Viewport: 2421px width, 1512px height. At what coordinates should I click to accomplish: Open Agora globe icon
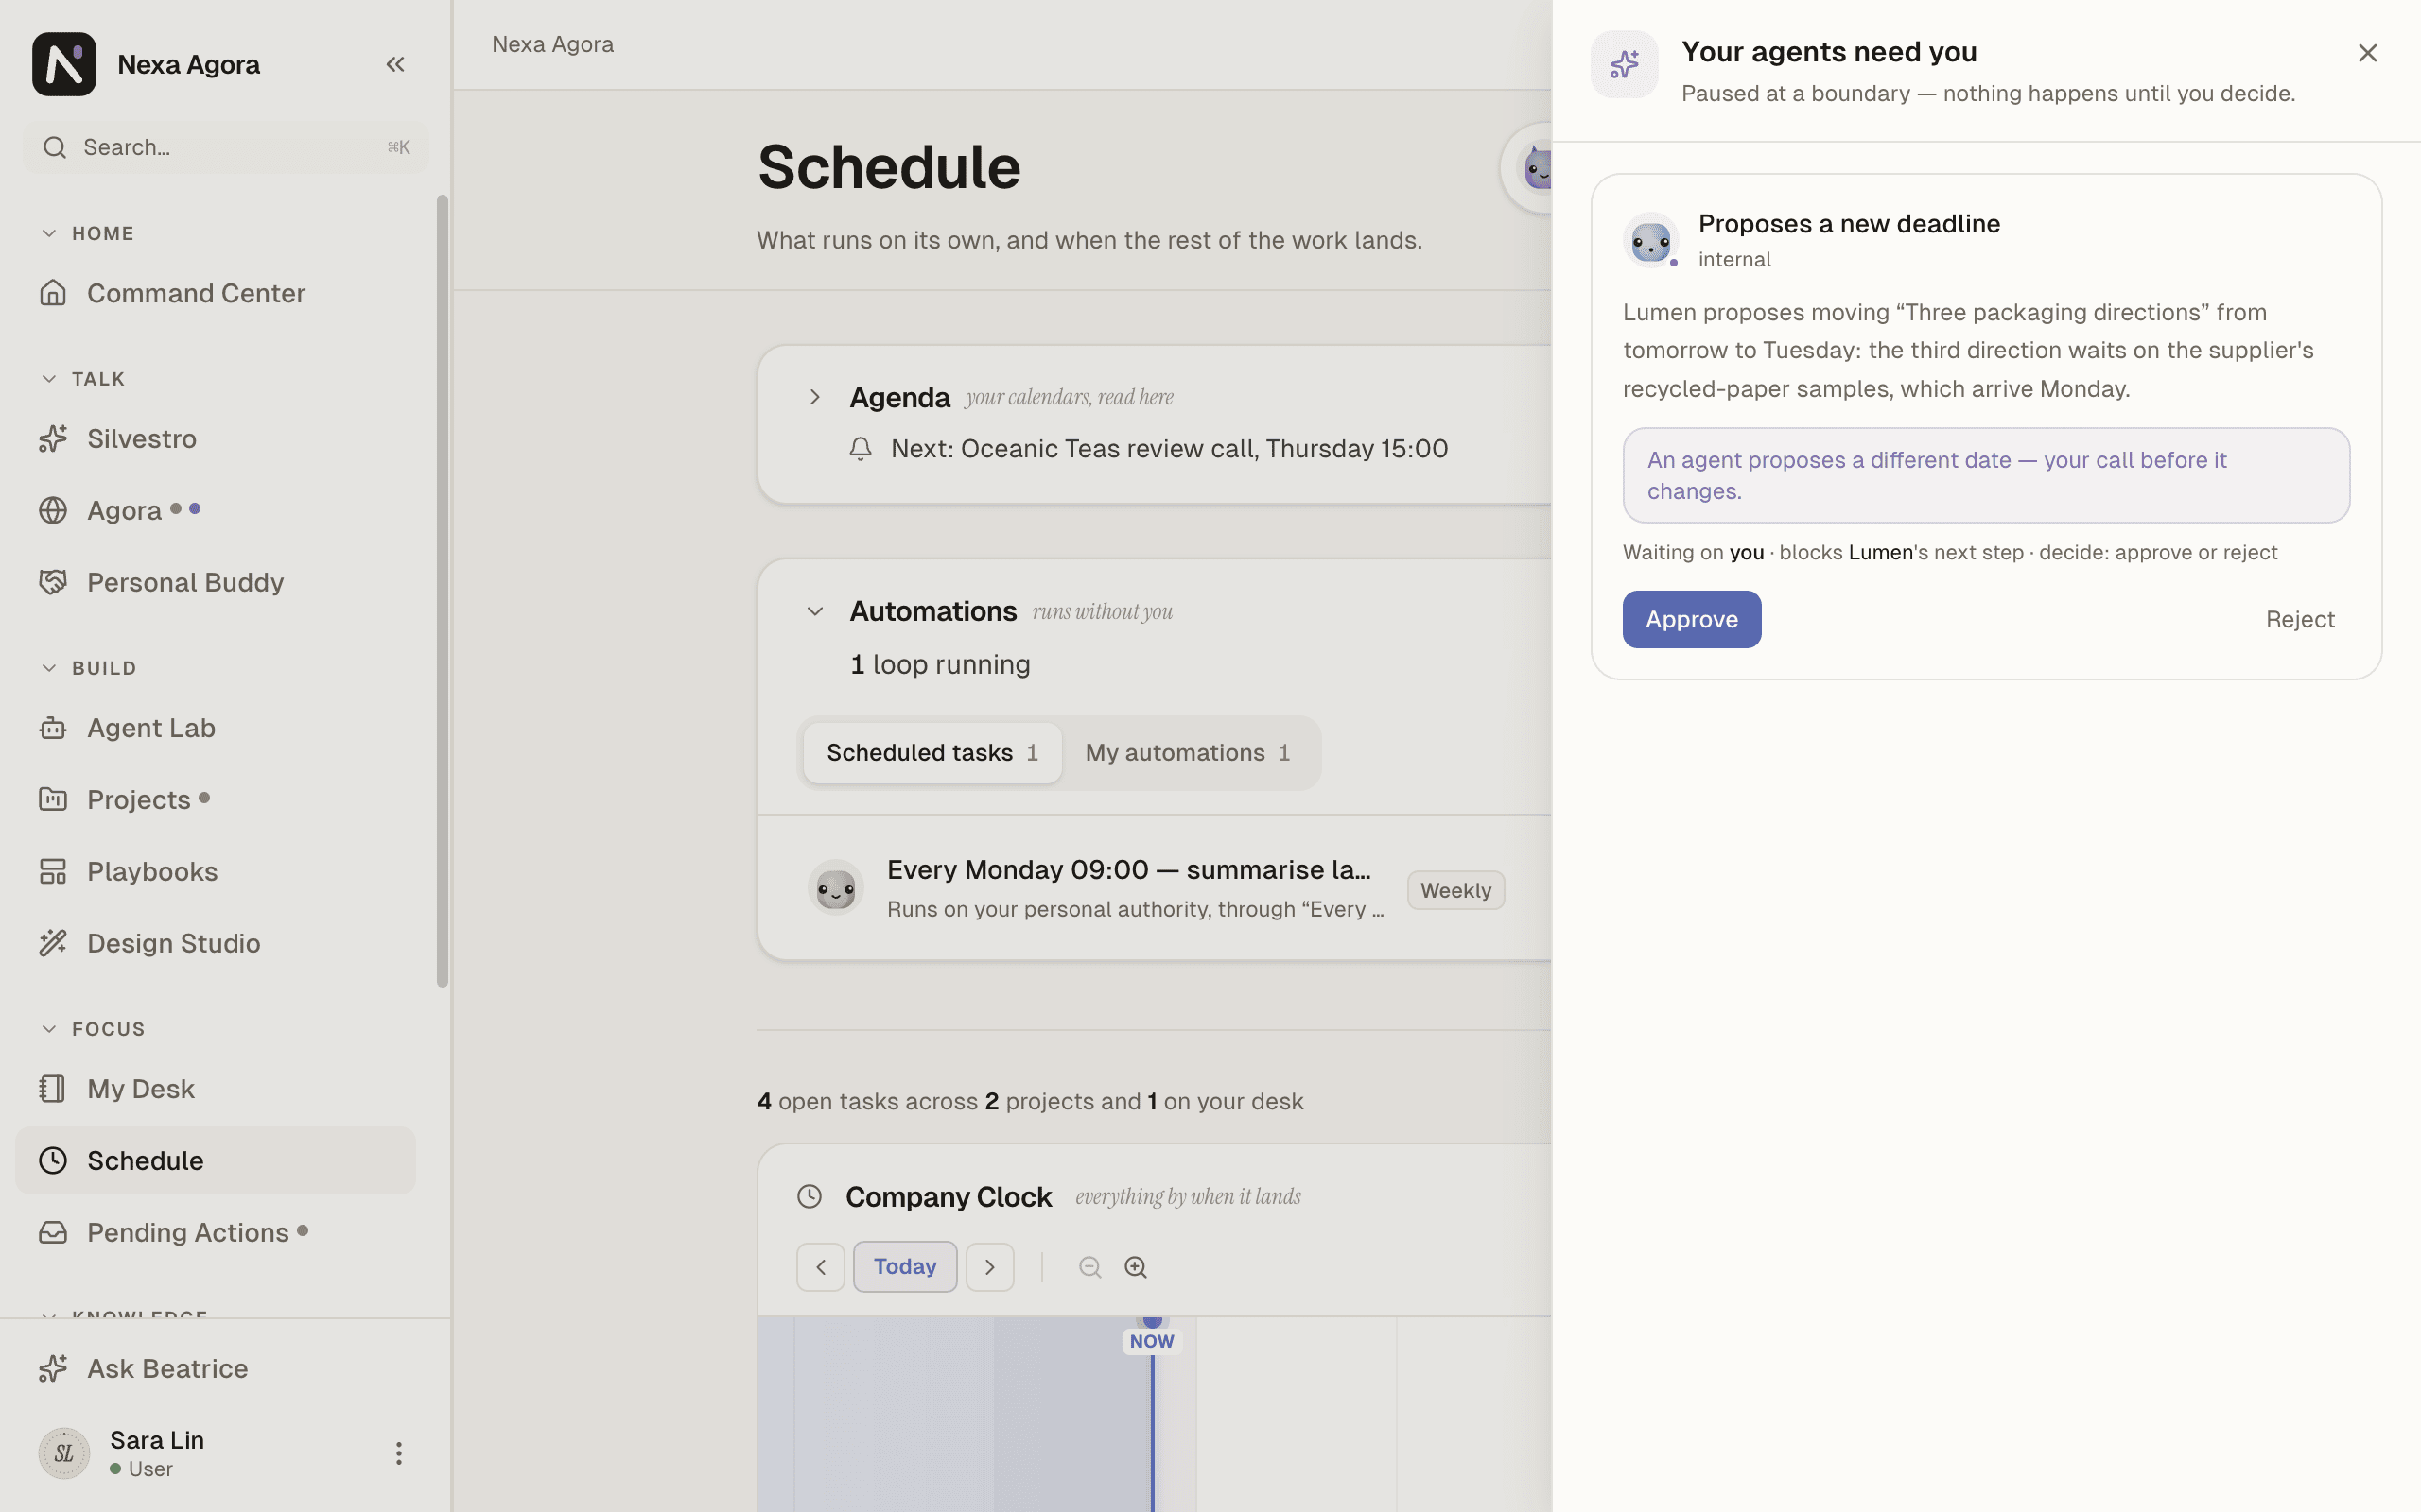(53, 510)
